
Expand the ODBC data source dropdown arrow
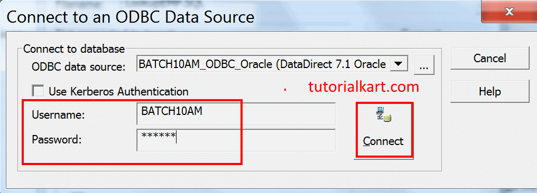[399, 64]
